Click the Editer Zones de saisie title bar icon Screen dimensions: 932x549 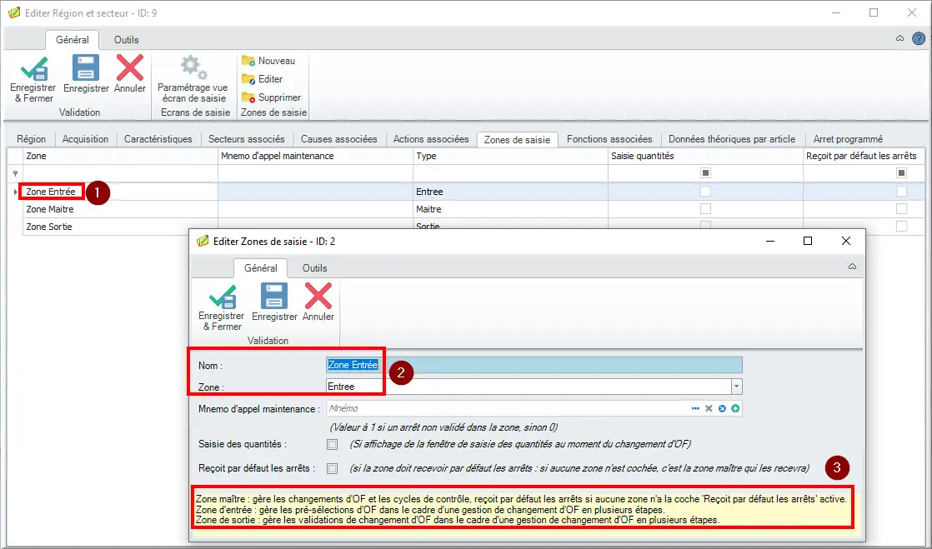[203, 241]
